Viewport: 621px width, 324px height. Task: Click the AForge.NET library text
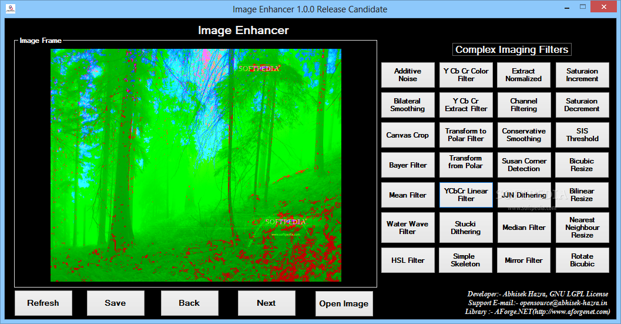(538, 312)
